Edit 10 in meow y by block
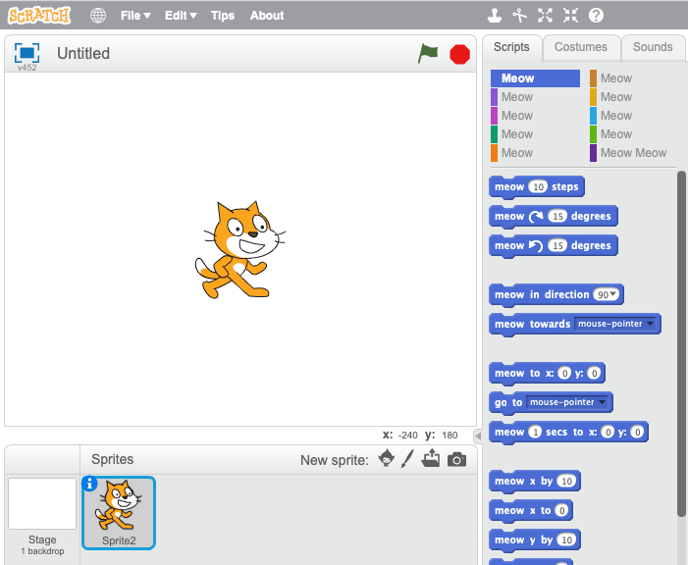This screenshot has width=688, height=565. 566,540
